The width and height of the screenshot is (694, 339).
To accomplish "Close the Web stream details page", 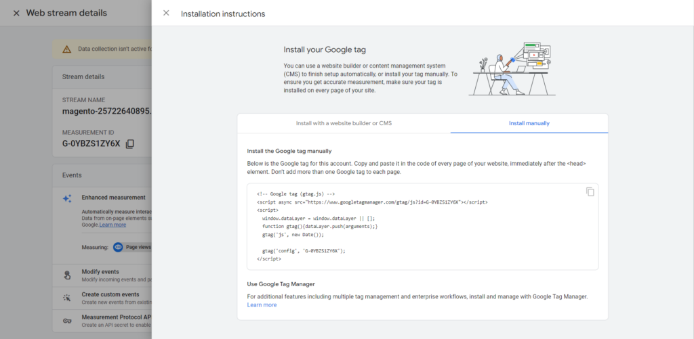I will pos(16,14).
